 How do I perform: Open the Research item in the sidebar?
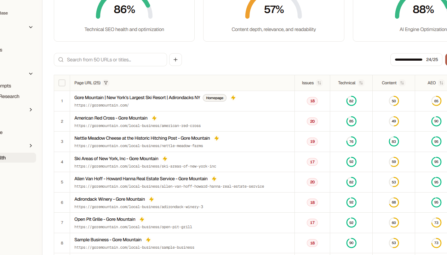point(10,96)
